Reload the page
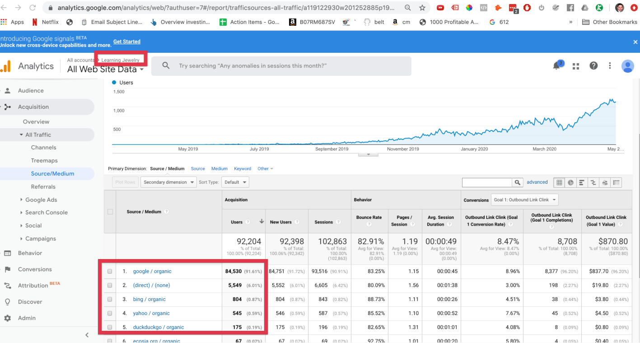The width and height of the screenshot is (640, 343). click(x=33, y=8)
